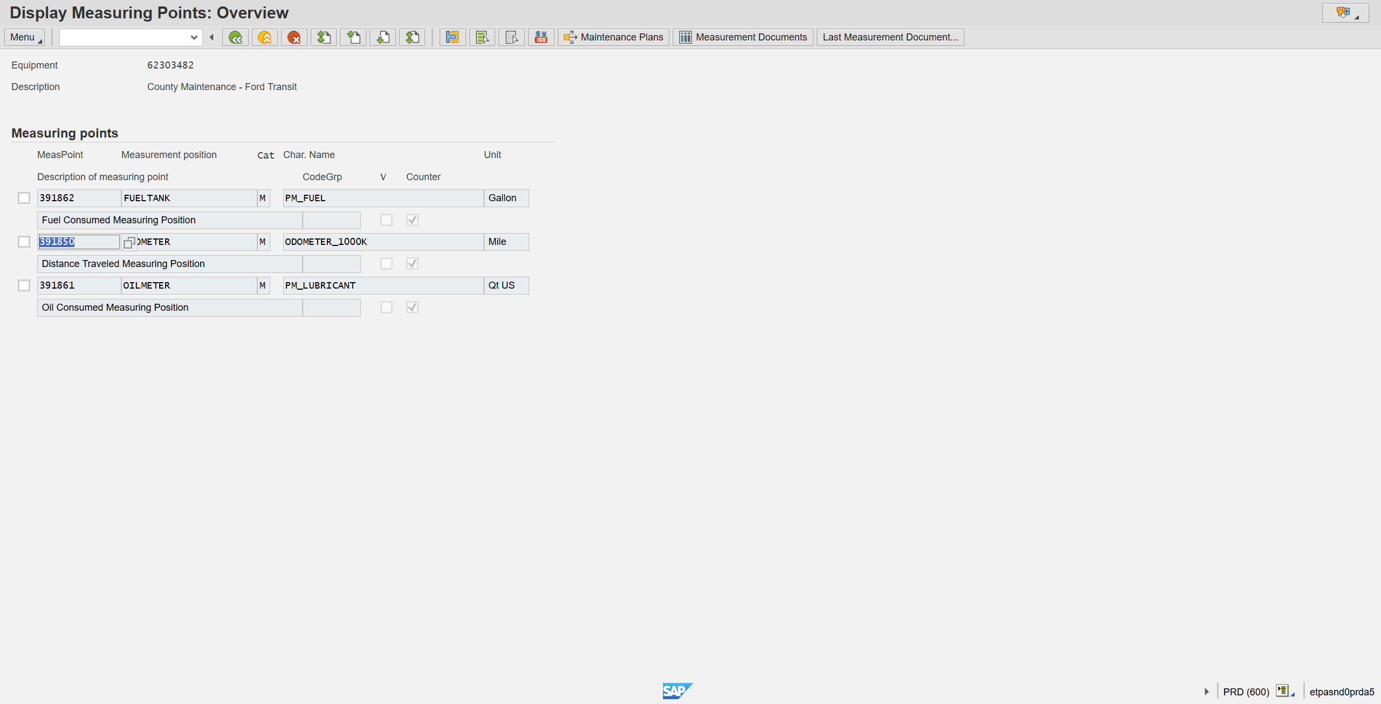Open the Menu dropdown

point(25,37)
